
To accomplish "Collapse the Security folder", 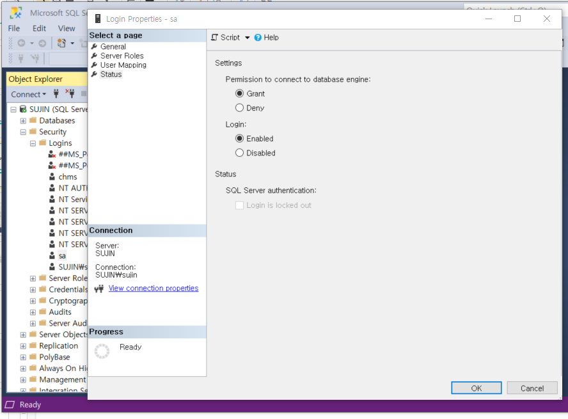I will [23, 132].
